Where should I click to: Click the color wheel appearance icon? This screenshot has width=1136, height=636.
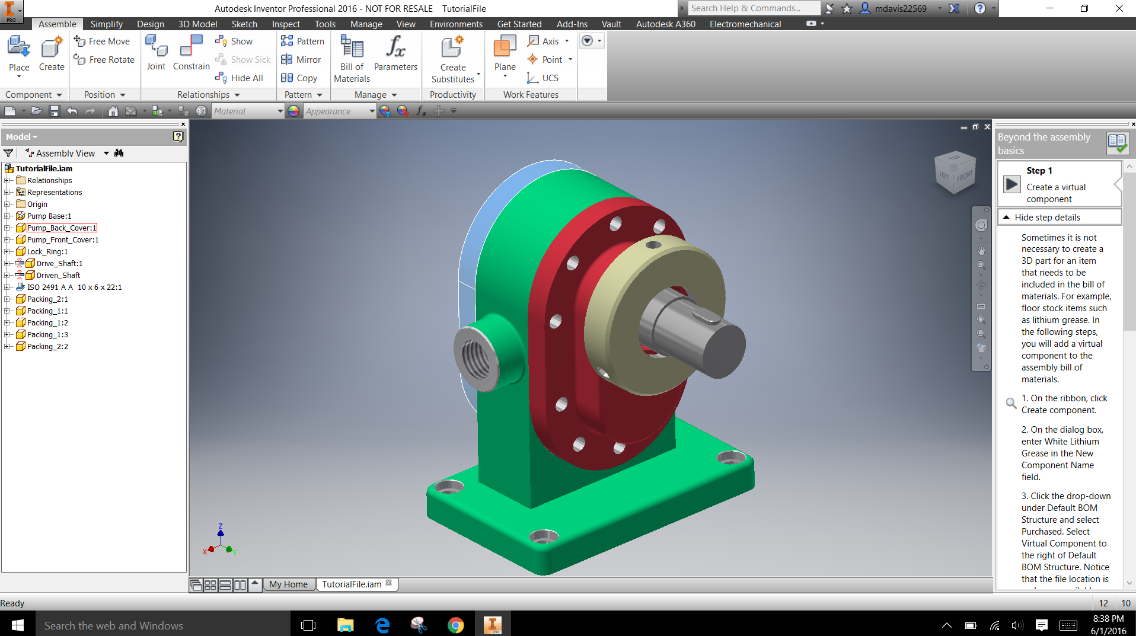[x=293, y=111]
